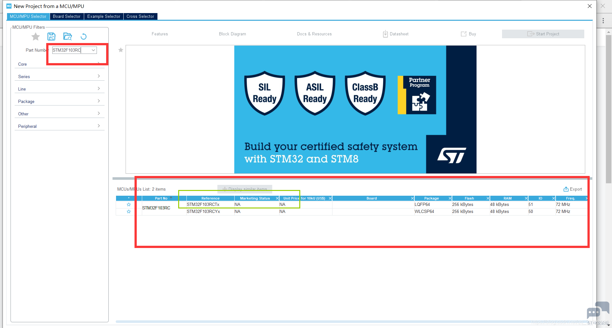The image size is (612, 328).
Task: Click the safety system ST banner
Action: click(355, 109)
